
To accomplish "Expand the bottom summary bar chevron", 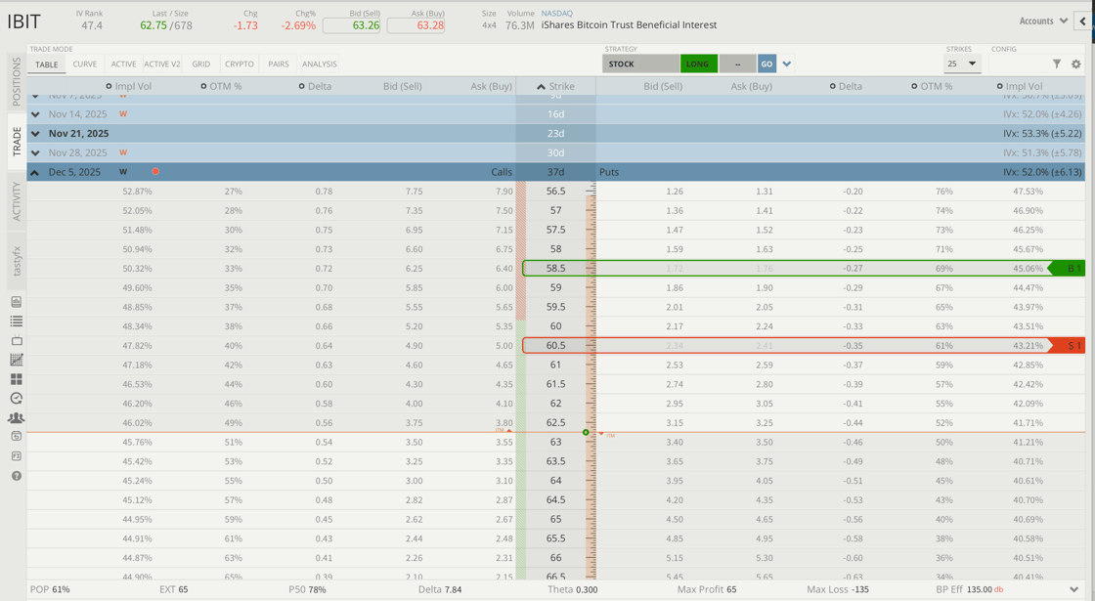I will 1074,590.
